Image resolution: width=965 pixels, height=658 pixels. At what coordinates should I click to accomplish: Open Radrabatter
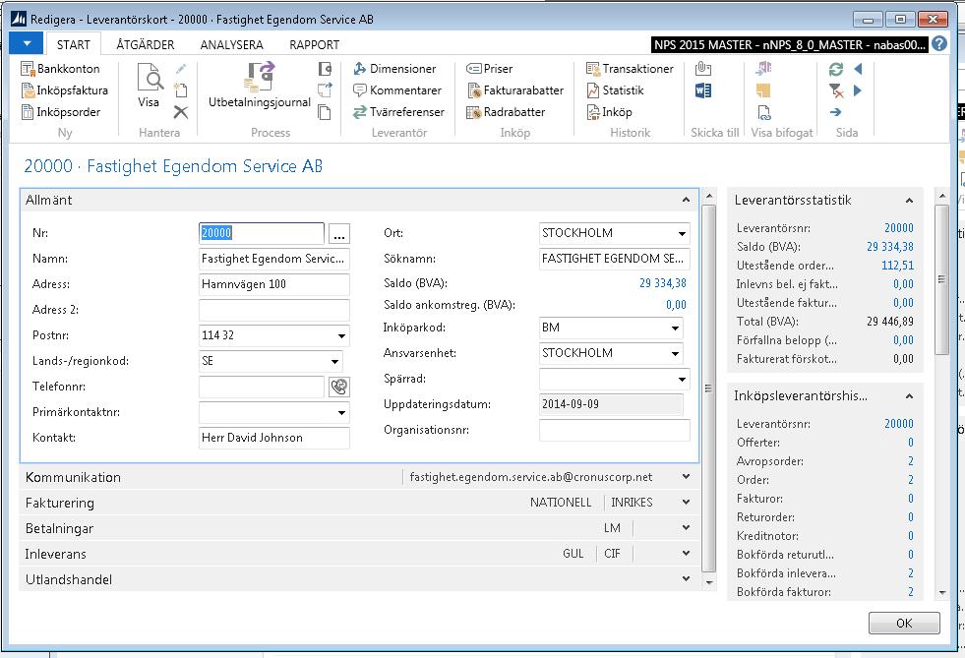click(x=506, y=112)
